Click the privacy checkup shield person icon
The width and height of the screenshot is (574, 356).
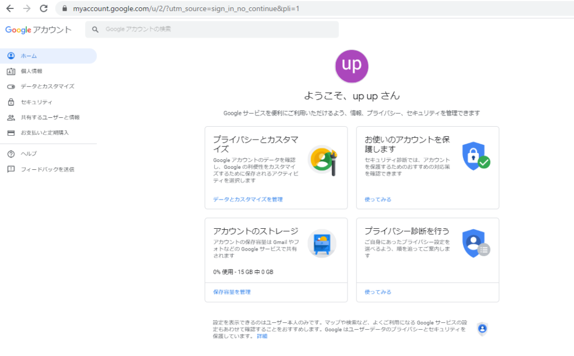(x=476, y=243)
